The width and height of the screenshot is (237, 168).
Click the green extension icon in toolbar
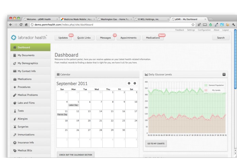[210, 24]
